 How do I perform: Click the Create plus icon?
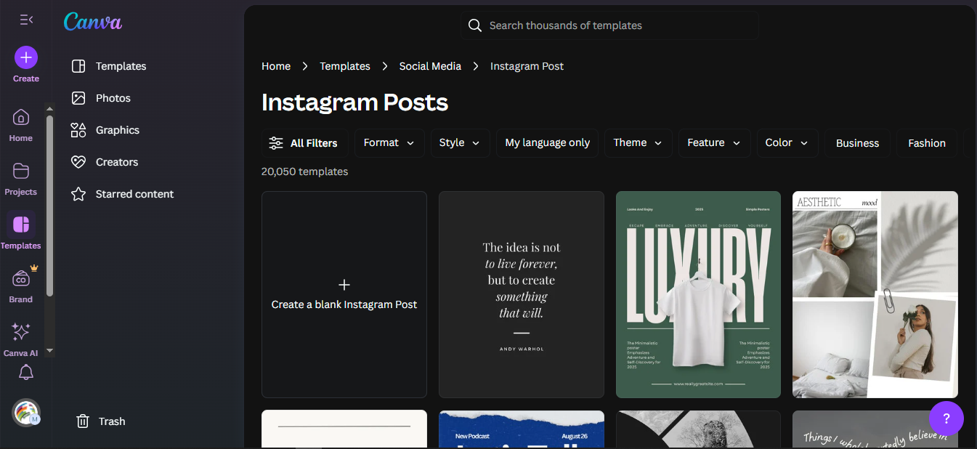(x=26, y=56)
